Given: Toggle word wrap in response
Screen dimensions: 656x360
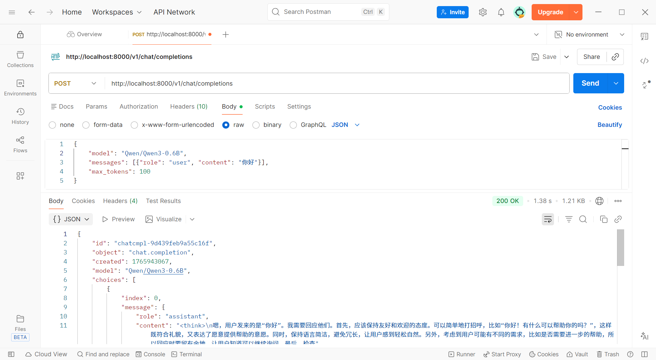Looking at the screenshot, I should [x=548, y=219].
